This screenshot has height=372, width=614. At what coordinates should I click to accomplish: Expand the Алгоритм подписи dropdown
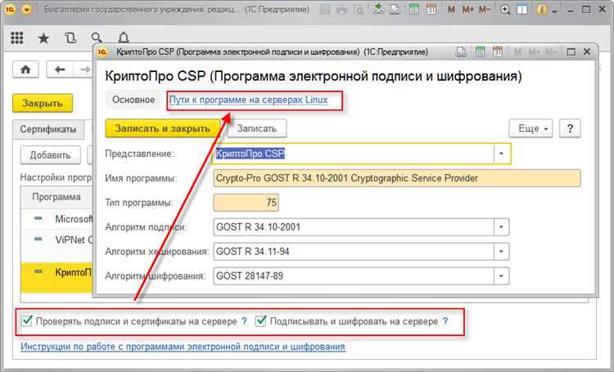click(x=501, y=226)
